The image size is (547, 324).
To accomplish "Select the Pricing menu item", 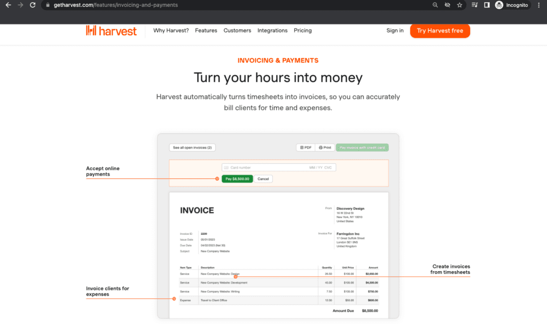I will pos(302,30).
